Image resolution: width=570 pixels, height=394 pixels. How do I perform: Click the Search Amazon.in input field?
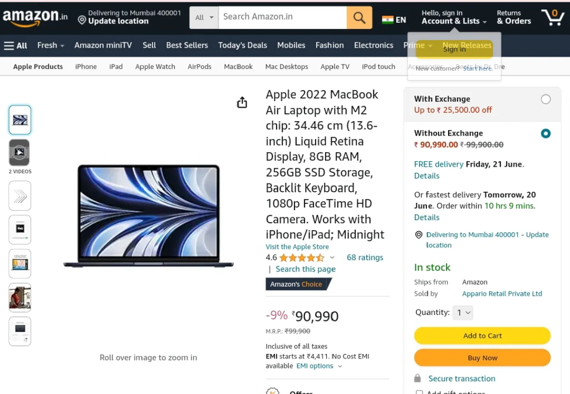[x=282, y=17]
